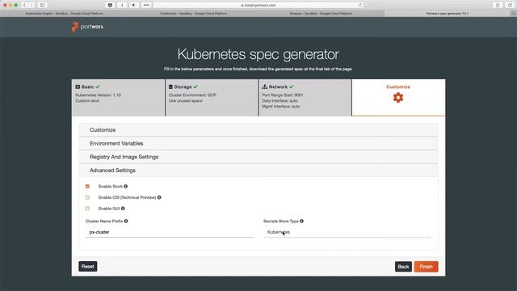Open the three-dots extension button
This screenshot has width=517, height=291.
(146, 5)
